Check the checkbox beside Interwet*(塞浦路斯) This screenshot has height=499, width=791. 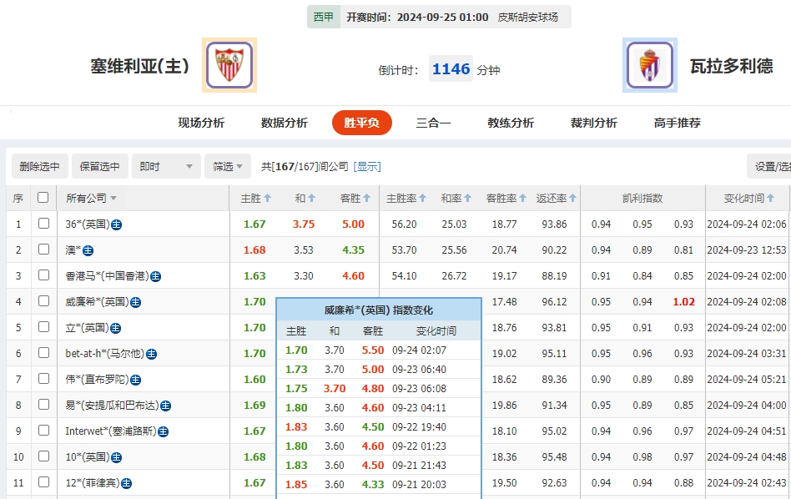coord(45,431)
